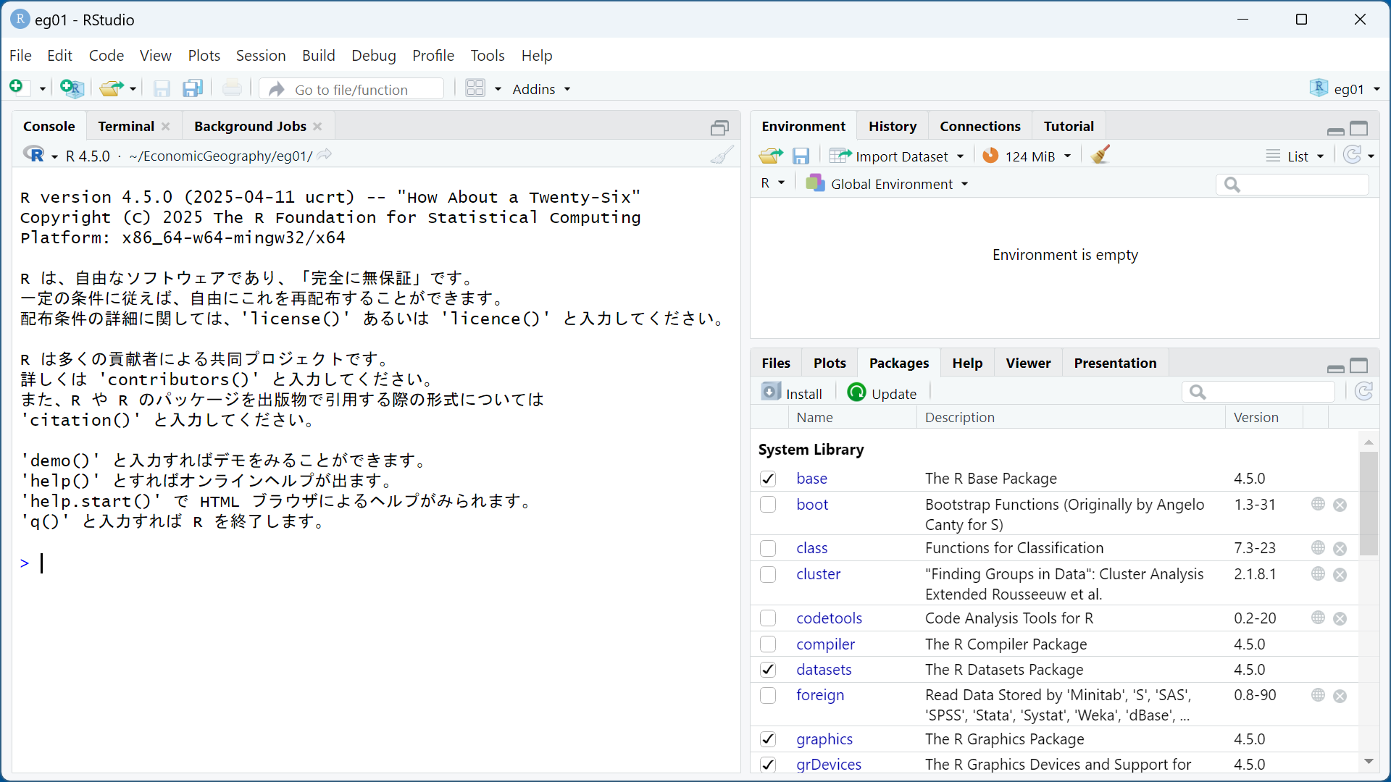Screen dimensions: 1391x782
Task: Check the boot package checkbox
Action: tap(768, 505)
